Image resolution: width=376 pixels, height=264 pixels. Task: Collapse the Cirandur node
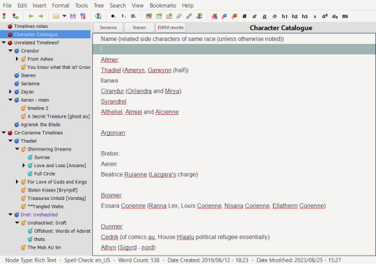click(10, 51)
